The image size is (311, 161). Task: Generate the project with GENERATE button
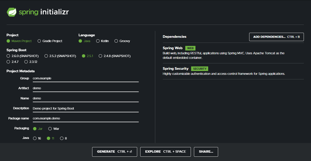[115, 152]
